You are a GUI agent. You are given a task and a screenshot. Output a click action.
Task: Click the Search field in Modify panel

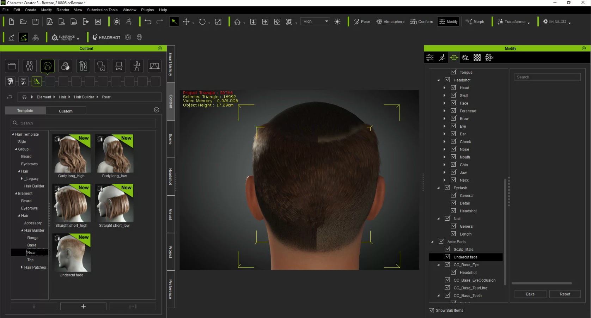[547, 77]
